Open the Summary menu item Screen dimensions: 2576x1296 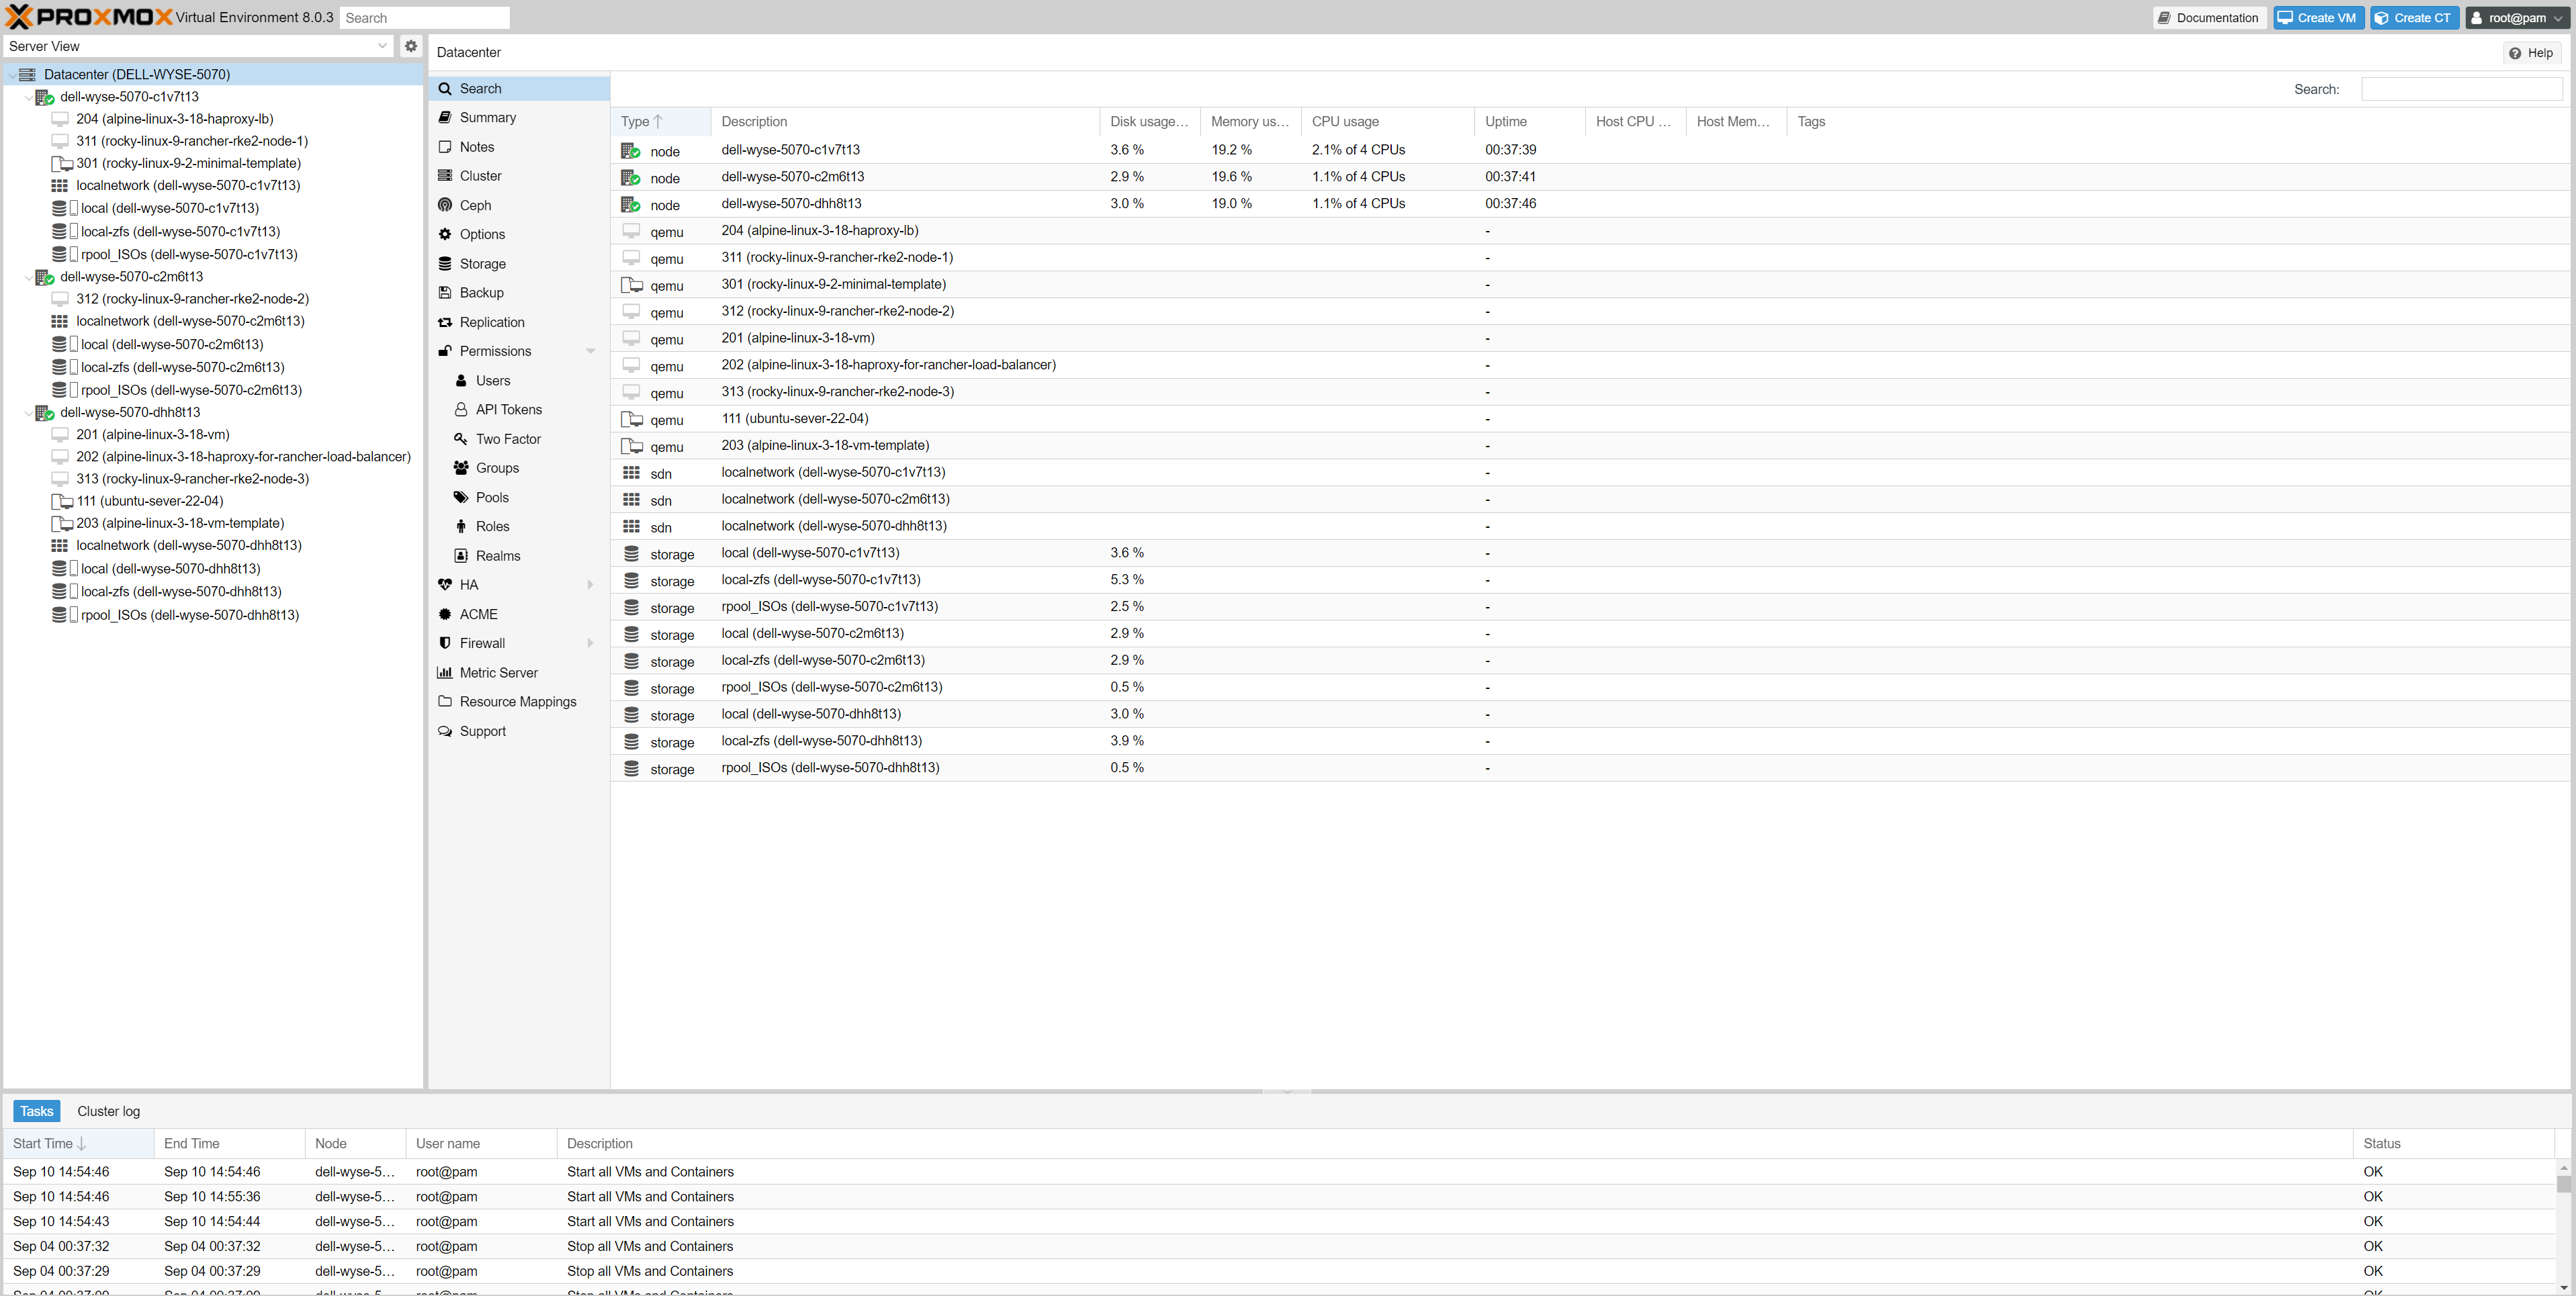(487, 118)
